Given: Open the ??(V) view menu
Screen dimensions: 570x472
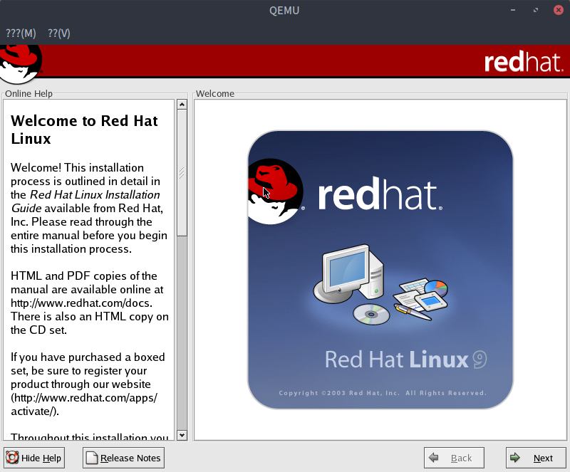Looking at the screenshot, I should pos(58,33).
